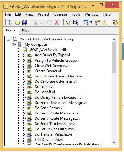Viewport: 124px width, 153px height.
Task: Click the Add My Computer target icon
Action: coord(68,22)
